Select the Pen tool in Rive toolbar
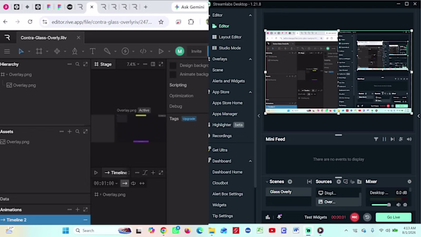Screen dimensions: 421x237 [75, 51]
